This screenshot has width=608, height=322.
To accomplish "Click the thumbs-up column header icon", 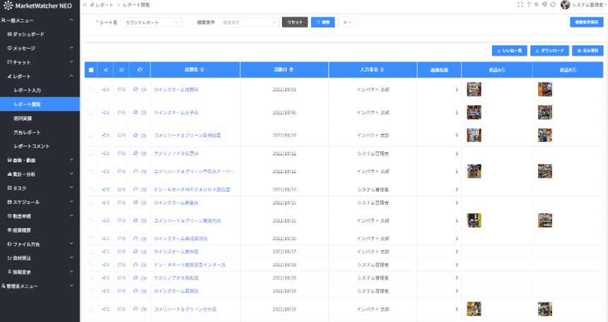I will pos(140,70).
